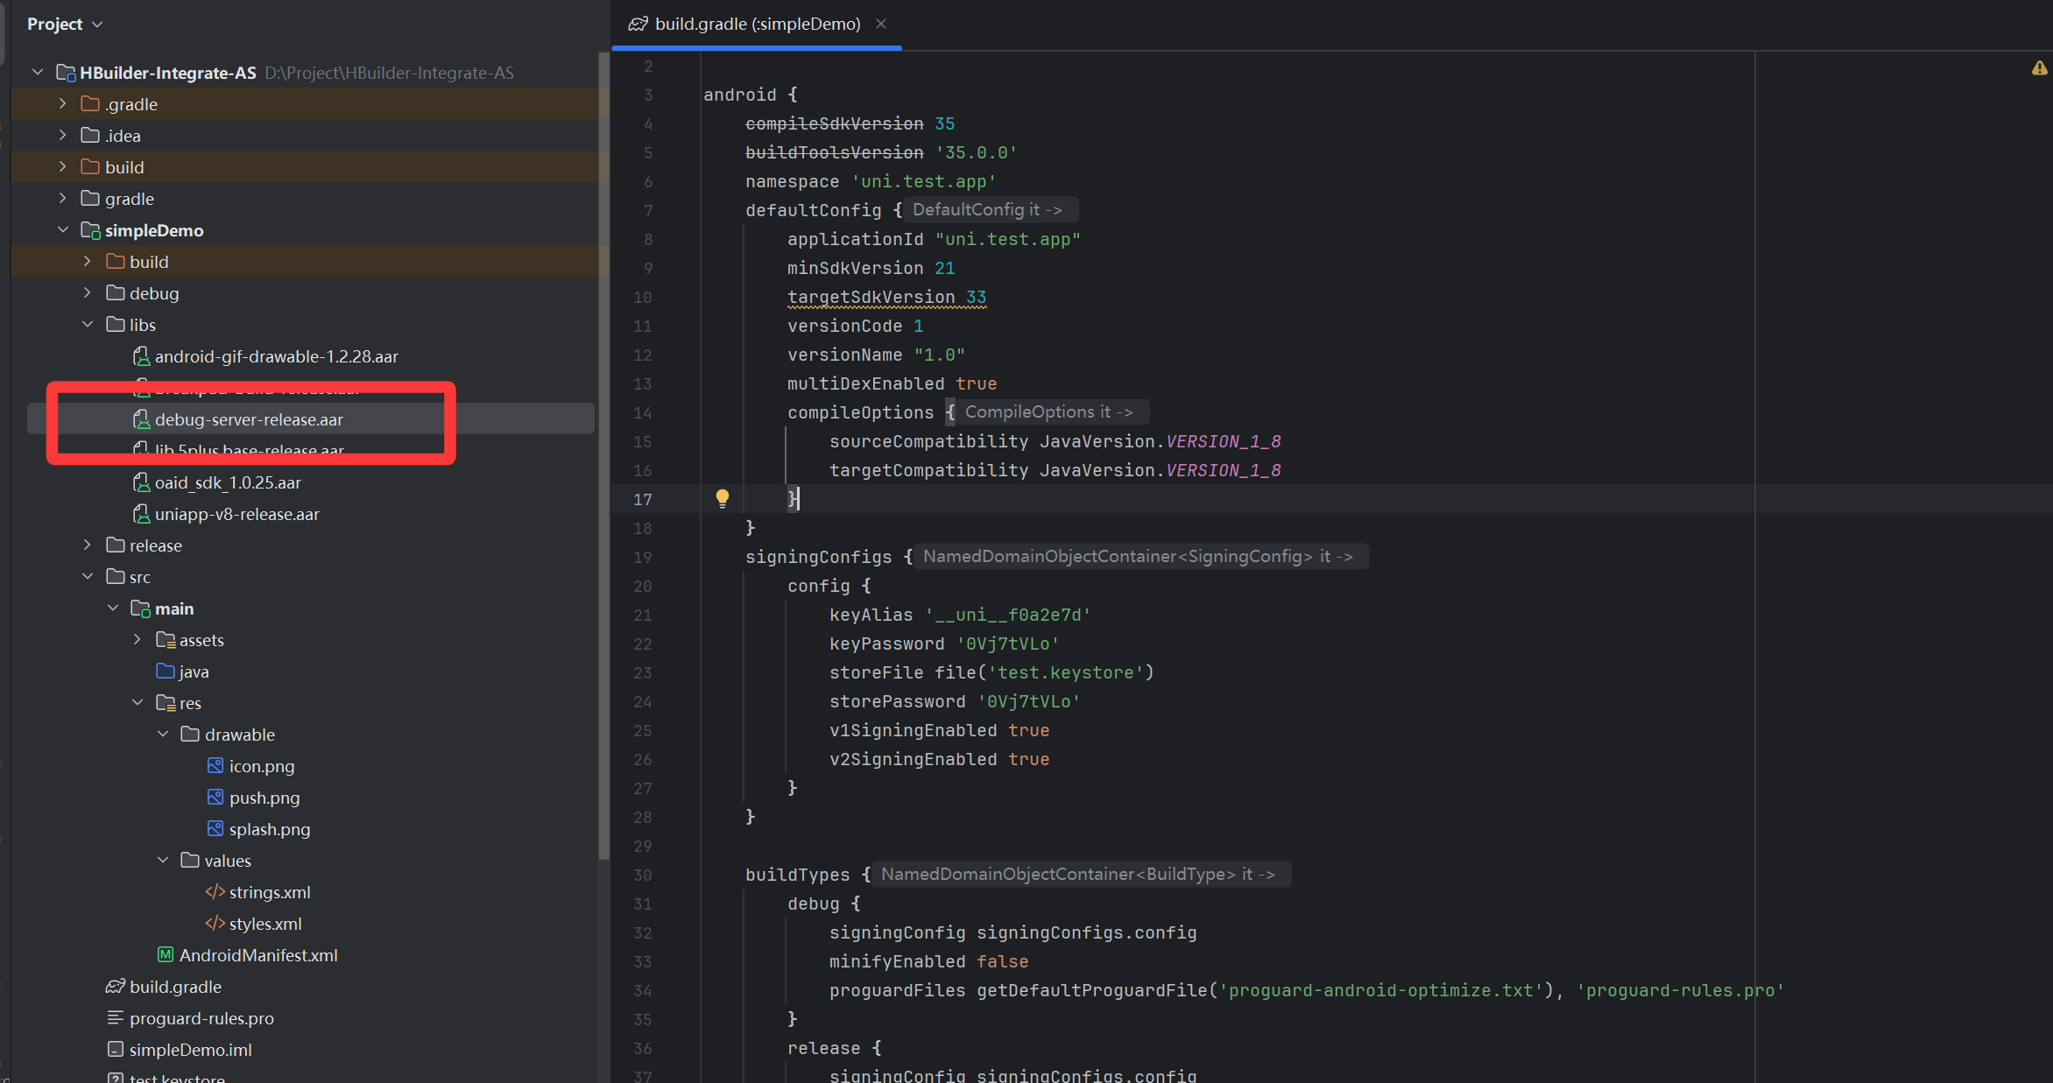Image resolution: width=2053 pixels, height=1083 pixels.
Task: Click the simpleDemo.iml file icon
Action: point(115,1049)
